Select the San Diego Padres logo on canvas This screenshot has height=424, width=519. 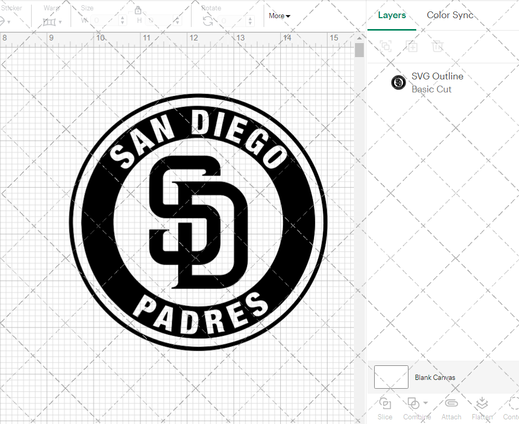[x=198, y=222]
